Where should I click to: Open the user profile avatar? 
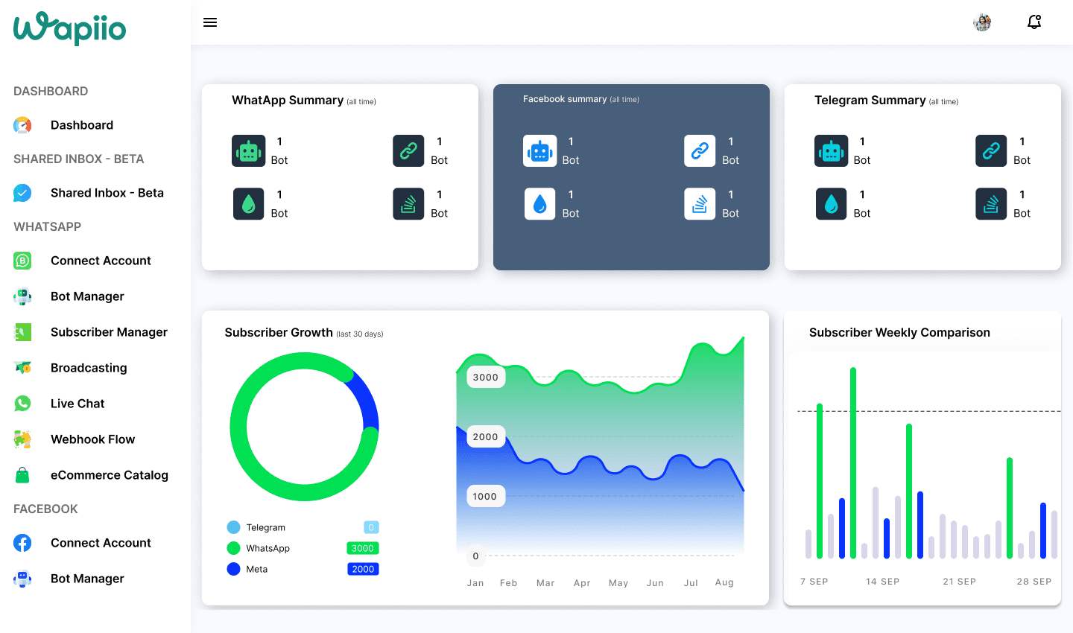[x=982, y=22]
